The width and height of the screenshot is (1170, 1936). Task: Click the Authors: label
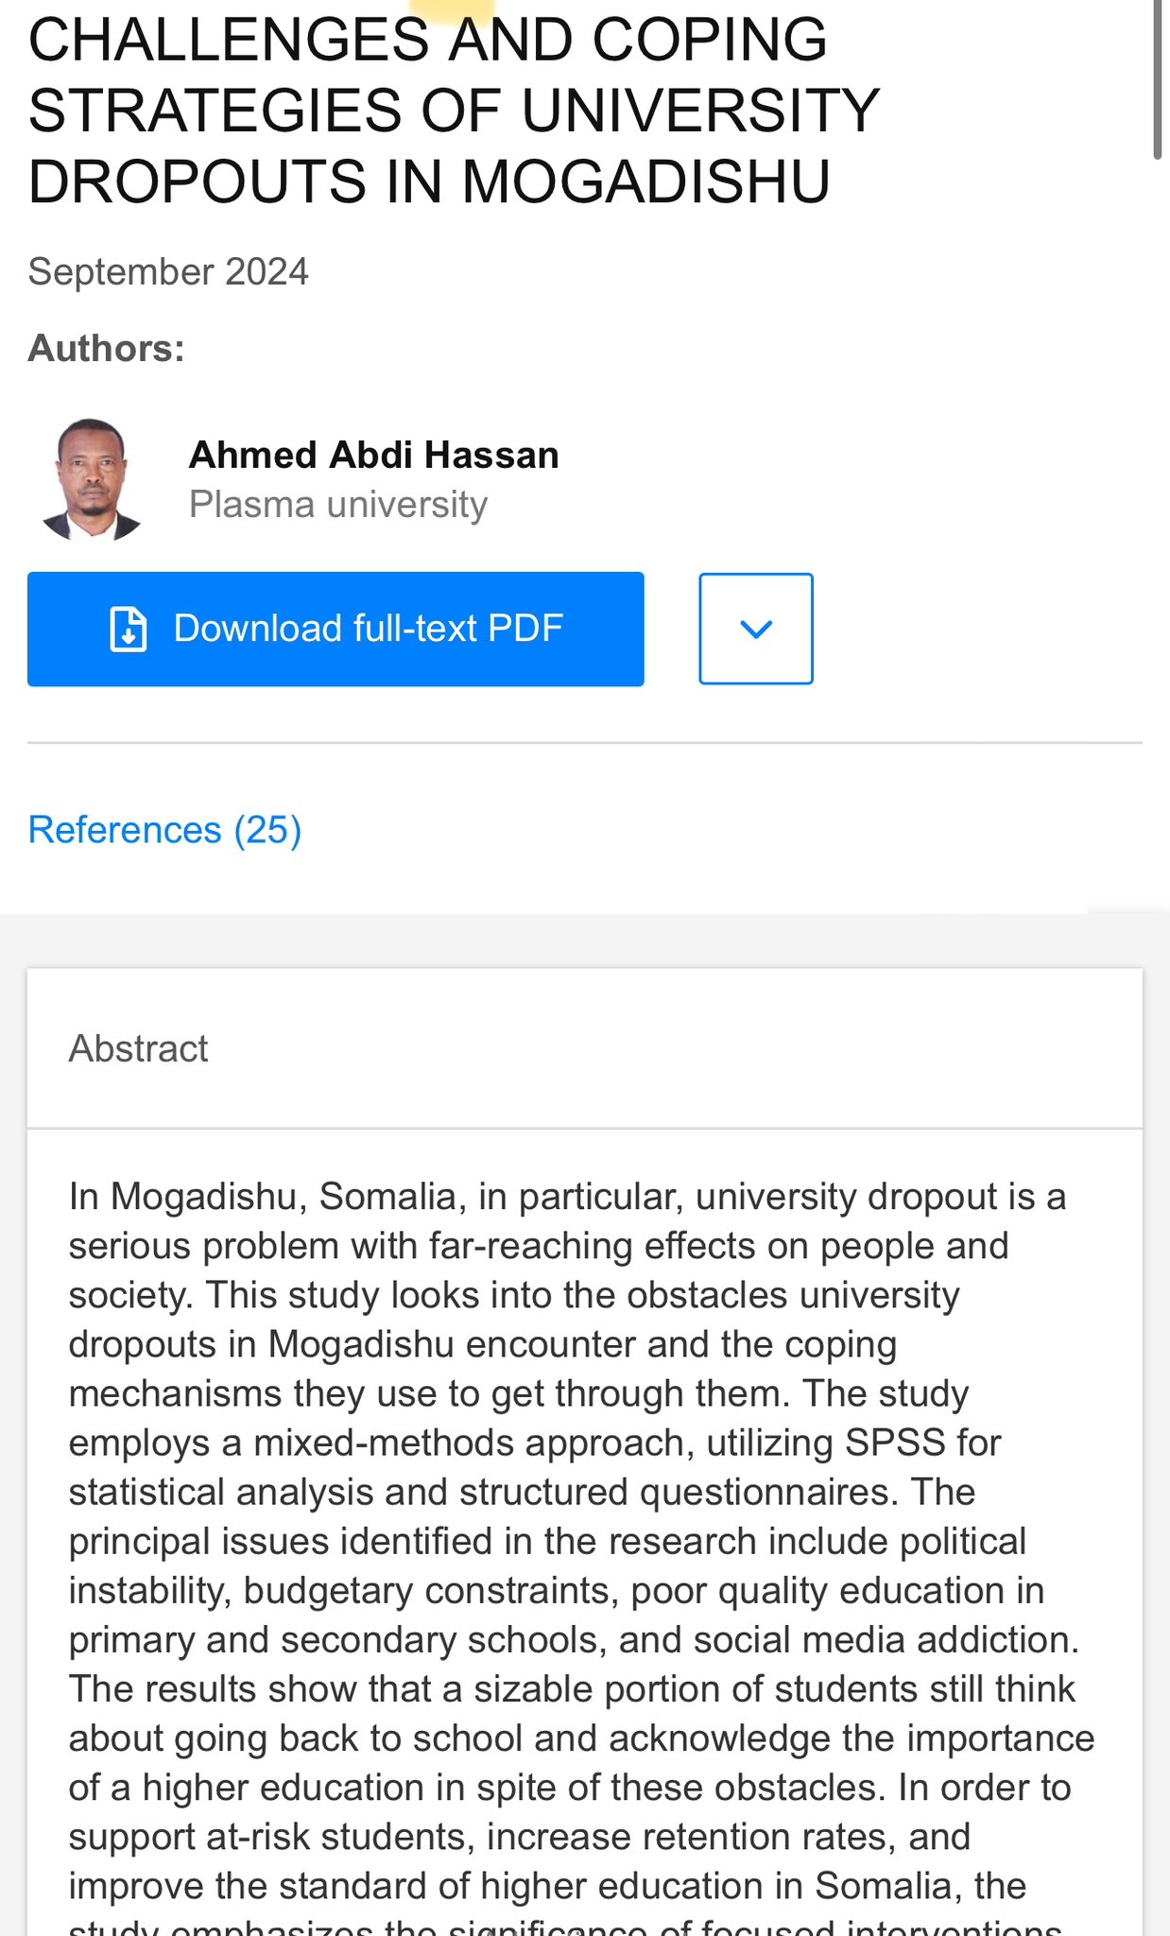[106, 349]
